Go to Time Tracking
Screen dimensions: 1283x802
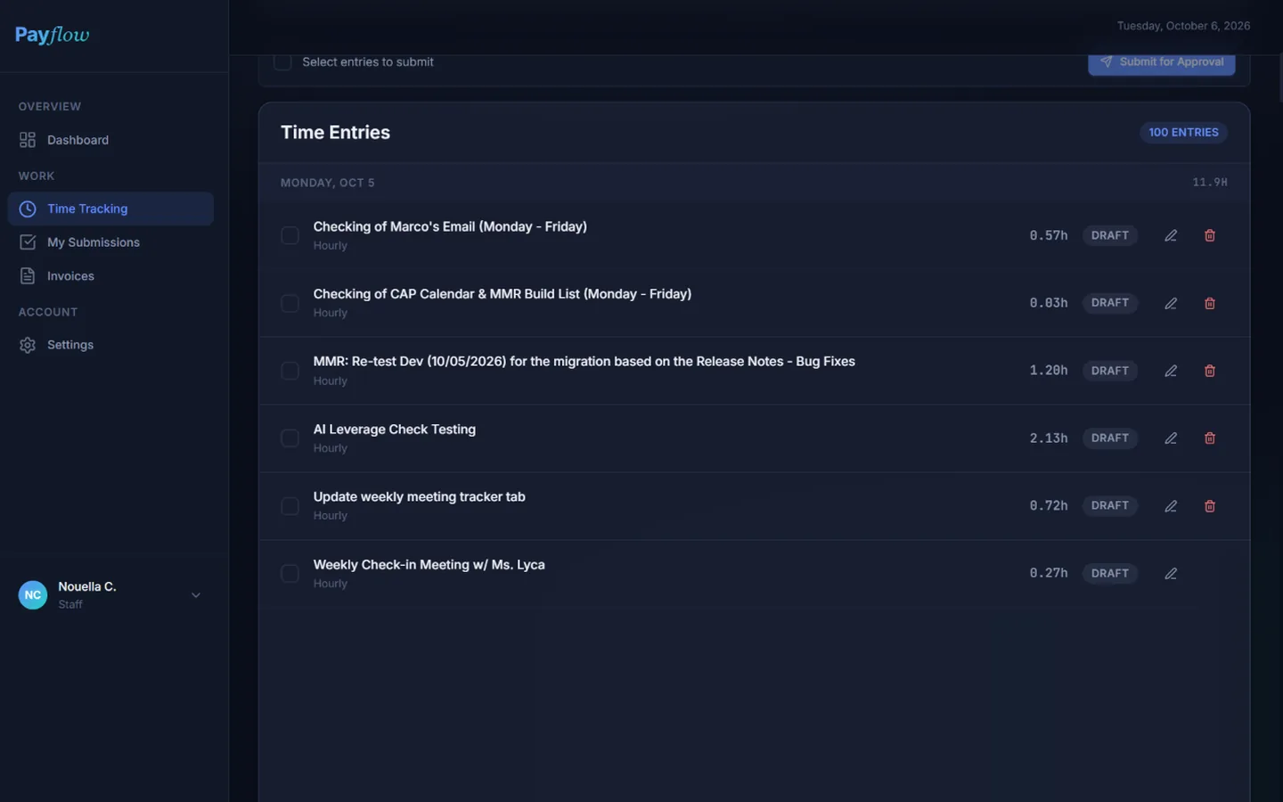pyautogui.click(x=110, y=209)
